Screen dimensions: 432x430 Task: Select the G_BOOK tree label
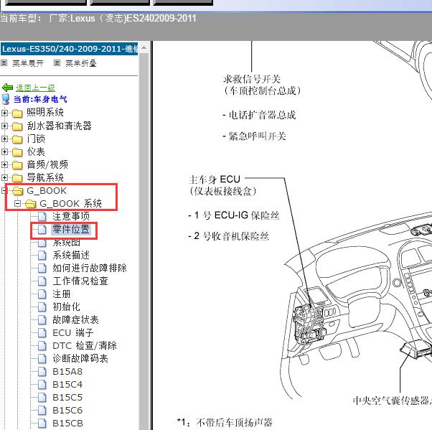47,190
